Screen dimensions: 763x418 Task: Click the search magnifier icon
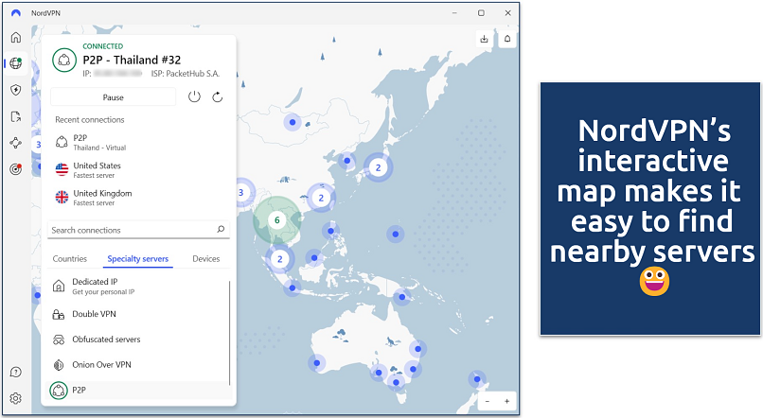point(221,230)
